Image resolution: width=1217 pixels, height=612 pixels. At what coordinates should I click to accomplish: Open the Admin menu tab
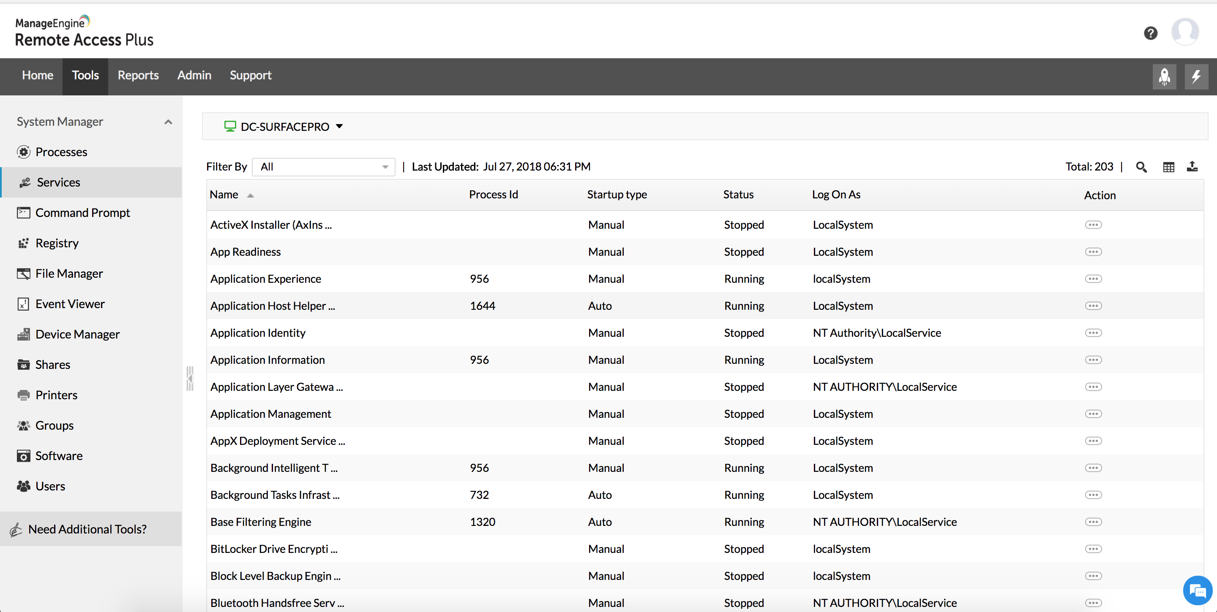click(x=194, y=76)
